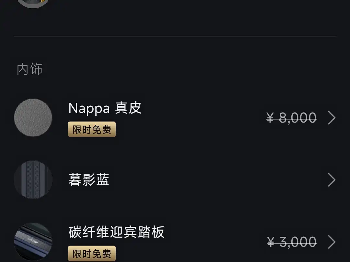
Task: Select the 内饰 section heading
Action: [x=29, y=69]
